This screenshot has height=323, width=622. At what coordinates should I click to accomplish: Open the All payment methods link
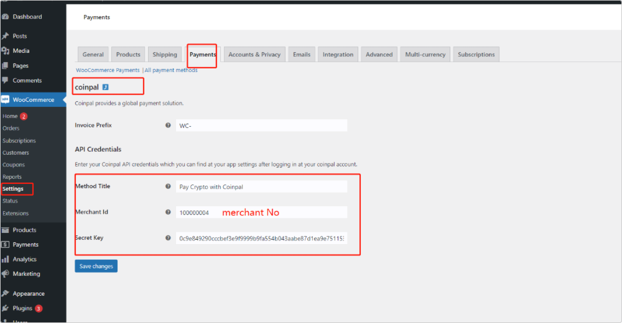171,70
